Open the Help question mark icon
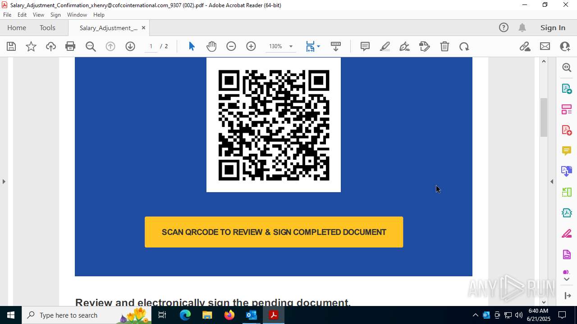 click(504, 27)
